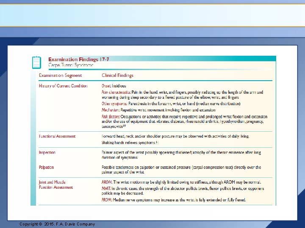The image size is (305, 228).
Task: Select the 'Functional Assessment' row label
Action: coord(57,136)
